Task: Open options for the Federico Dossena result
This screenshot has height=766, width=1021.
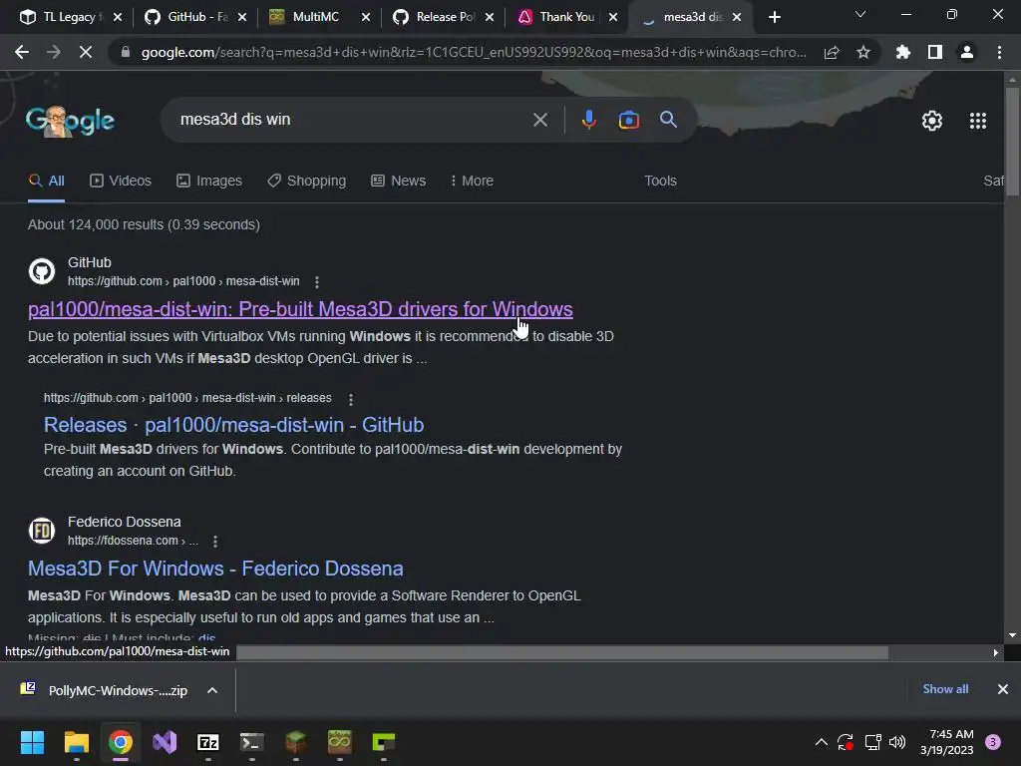Action: click(x=215, y=542)
